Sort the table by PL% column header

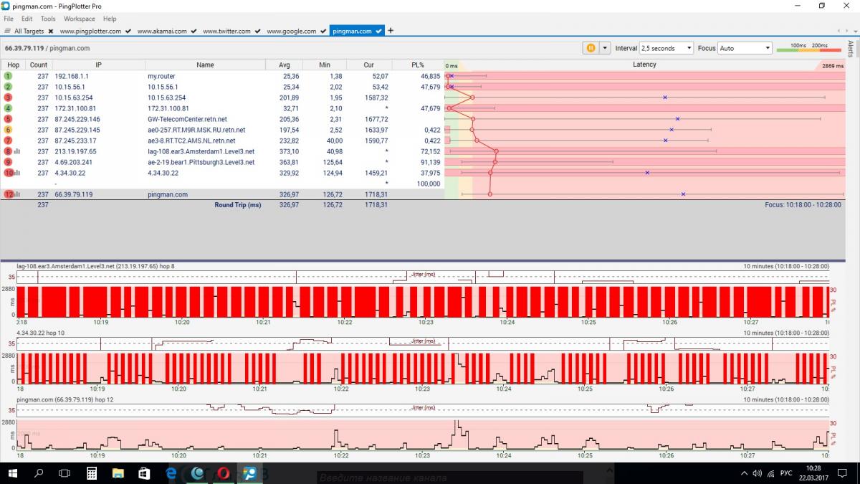coord(418,65)
